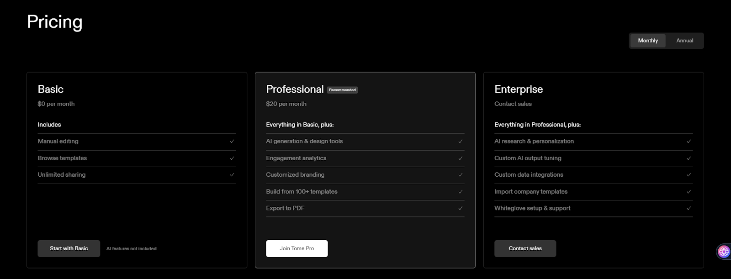Switch billing to Monthly
The width and height of the screenshot is (731, 279).
pos(648,41)
